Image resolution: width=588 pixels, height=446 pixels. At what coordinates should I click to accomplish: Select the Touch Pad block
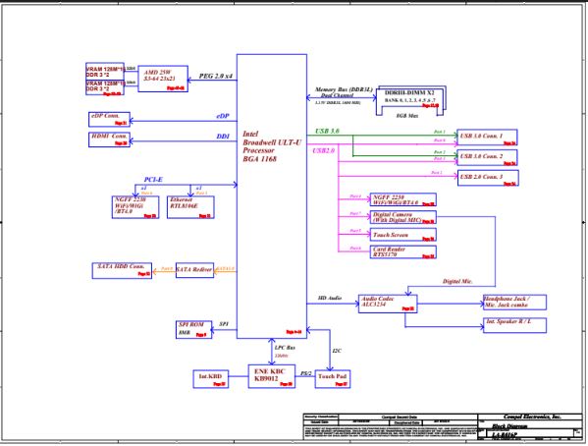333,379
